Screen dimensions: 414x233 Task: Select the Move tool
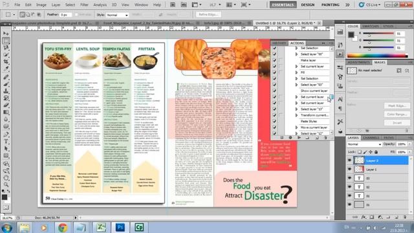click(6, 34)
